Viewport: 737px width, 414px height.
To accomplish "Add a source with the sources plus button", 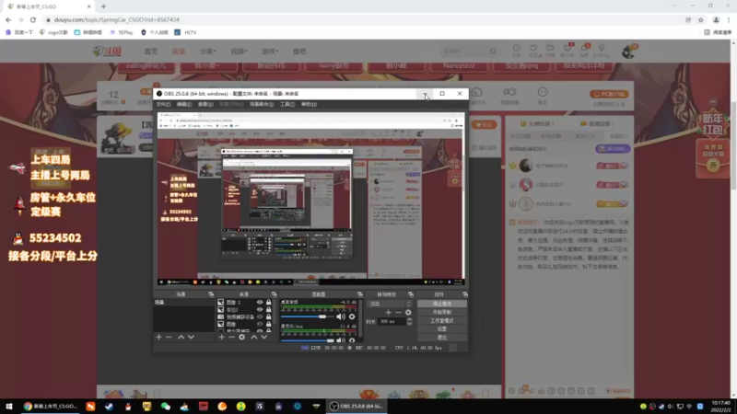I will pyautogui.click(x=221, y=337).
